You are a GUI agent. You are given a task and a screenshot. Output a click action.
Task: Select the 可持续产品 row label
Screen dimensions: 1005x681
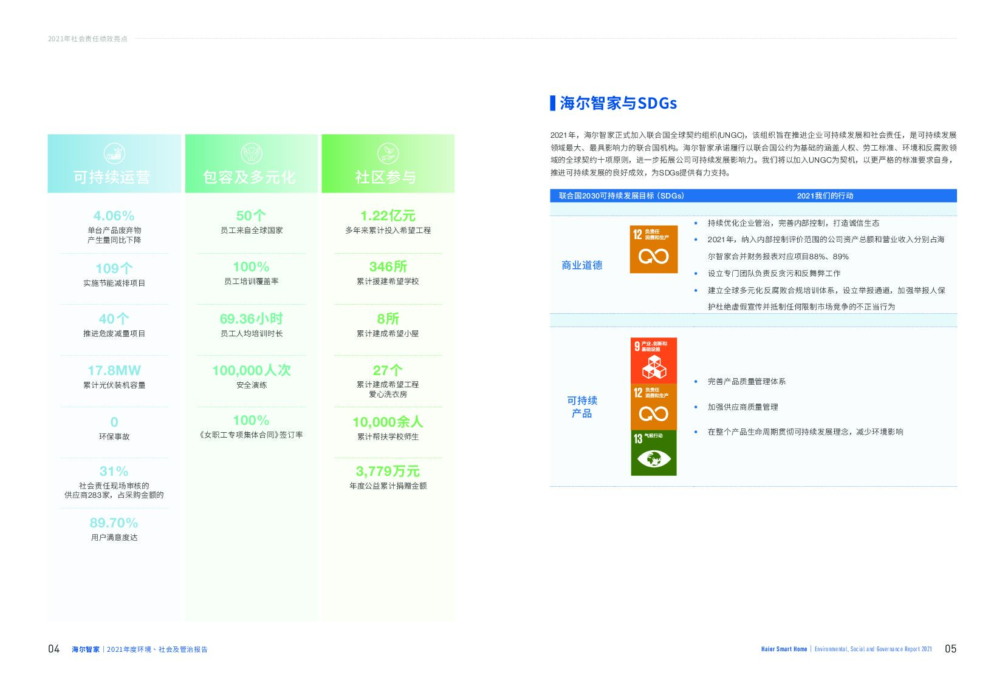click(x=582, y=407)
